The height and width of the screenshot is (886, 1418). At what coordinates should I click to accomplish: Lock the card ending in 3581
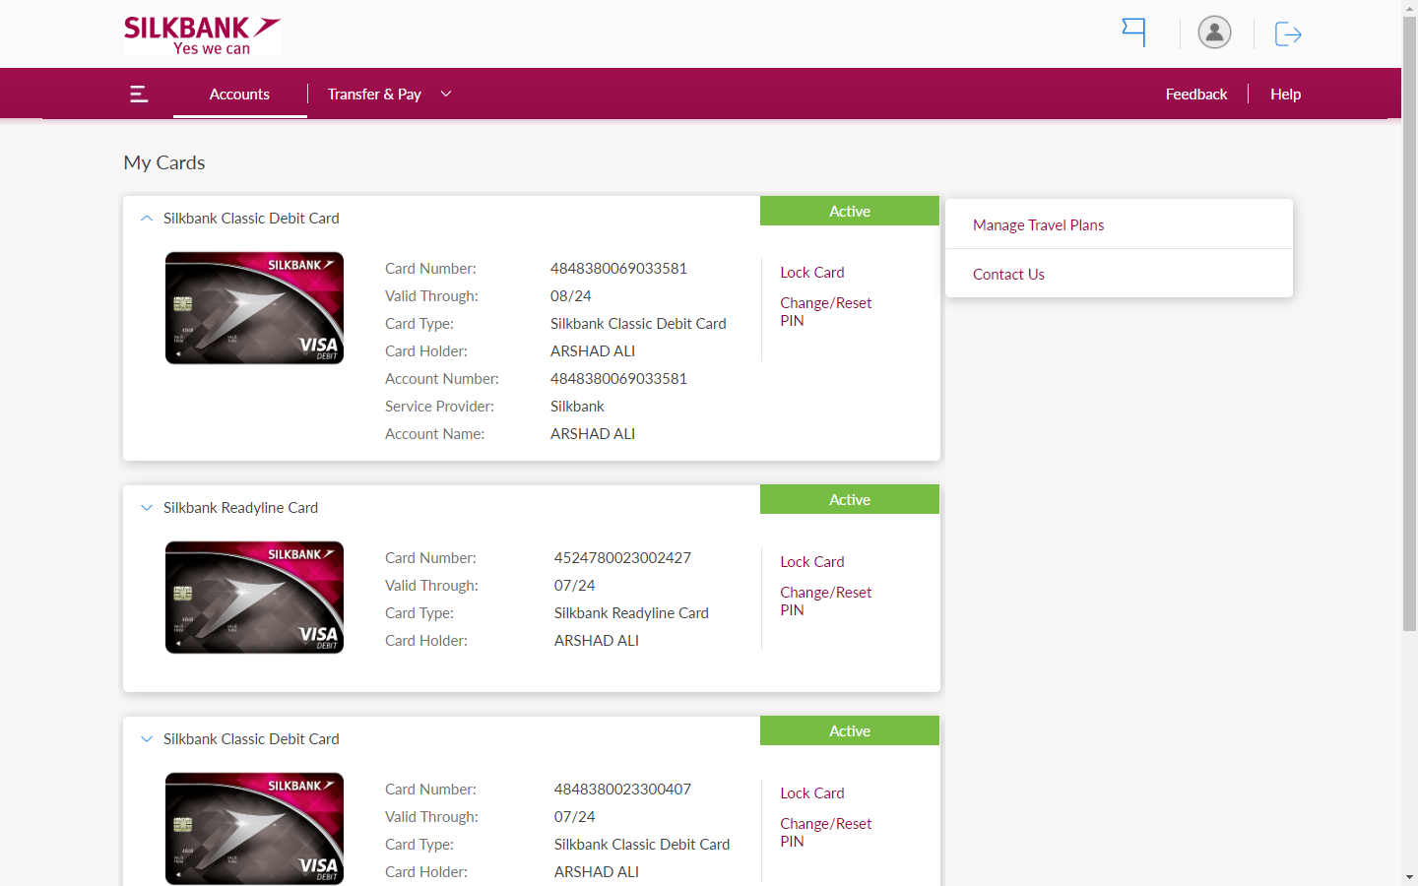(811, 273)
